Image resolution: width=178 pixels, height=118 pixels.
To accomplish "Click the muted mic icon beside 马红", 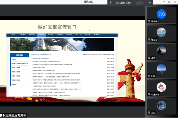I will pos(149,113).
